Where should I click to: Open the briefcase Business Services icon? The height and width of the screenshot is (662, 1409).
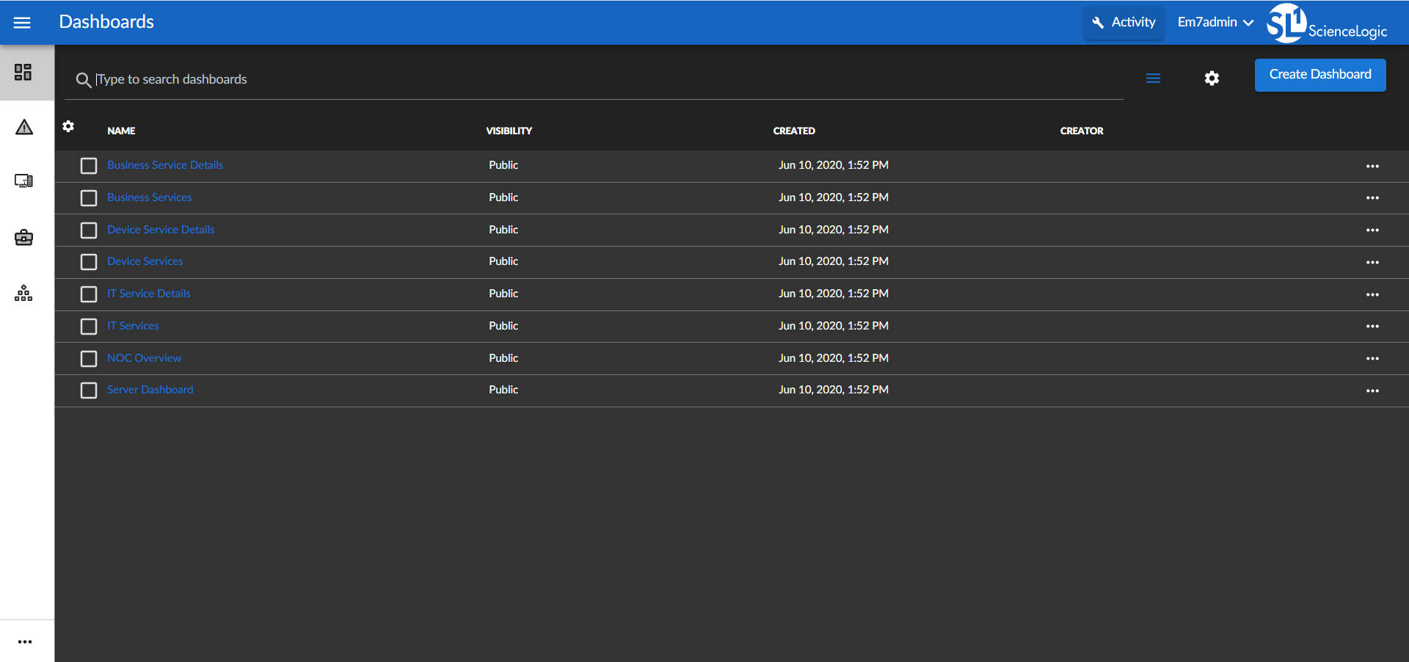pos(23,238)
